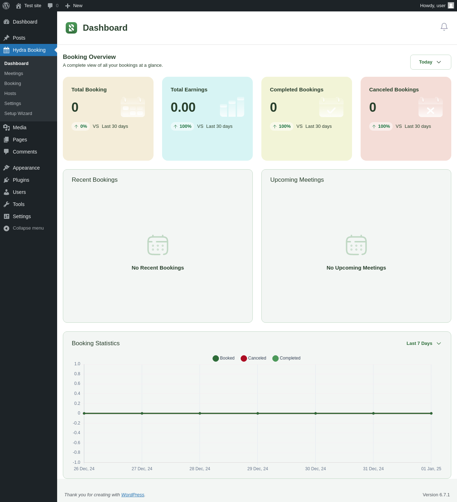This screenshot has height=502, width=457.
Task: Open the WordPress logo menu
Action: [6, 6]
